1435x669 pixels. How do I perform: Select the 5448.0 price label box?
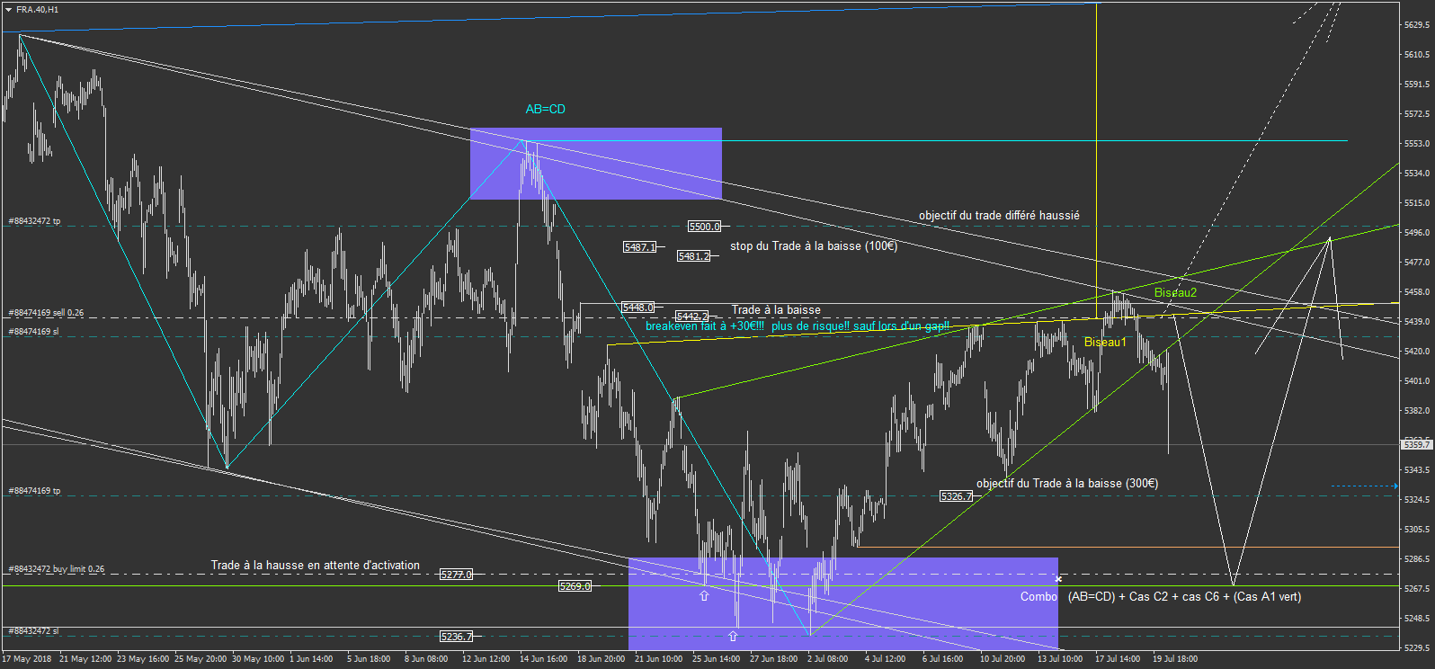click(x=637, y=308)
